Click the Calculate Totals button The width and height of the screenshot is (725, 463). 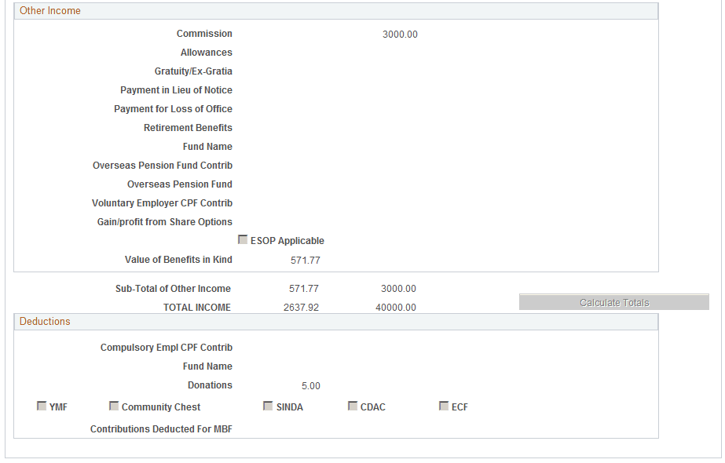(x=614, y=302)
